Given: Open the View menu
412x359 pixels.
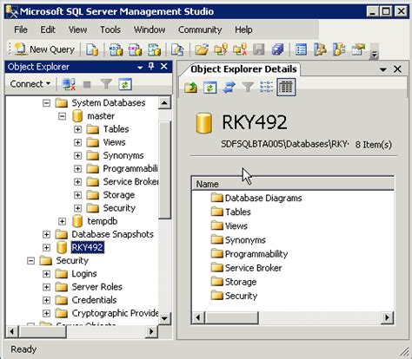Looking at the screenshot, I should coord(77,29).
